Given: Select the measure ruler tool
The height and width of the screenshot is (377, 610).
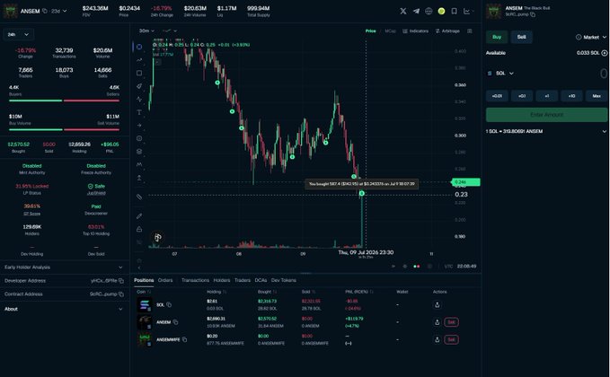Looking at the screenshot, I should click(x=139, y=197).
